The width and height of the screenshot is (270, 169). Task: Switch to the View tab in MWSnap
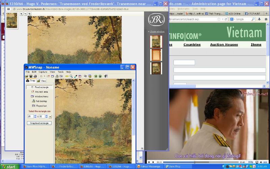[x=42, y=81]
